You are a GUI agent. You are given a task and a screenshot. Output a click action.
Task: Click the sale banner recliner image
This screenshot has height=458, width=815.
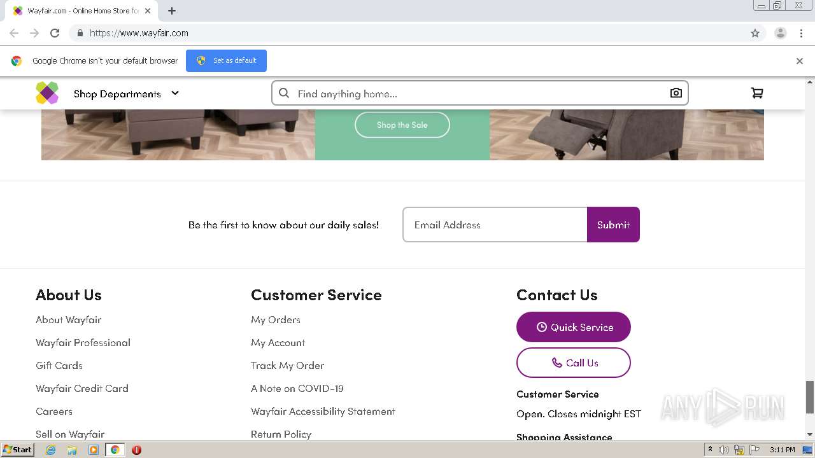pos(627,134)
